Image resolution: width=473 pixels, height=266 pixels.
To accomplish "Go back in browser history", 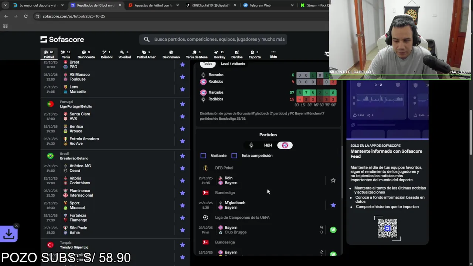I will point(6,16).
